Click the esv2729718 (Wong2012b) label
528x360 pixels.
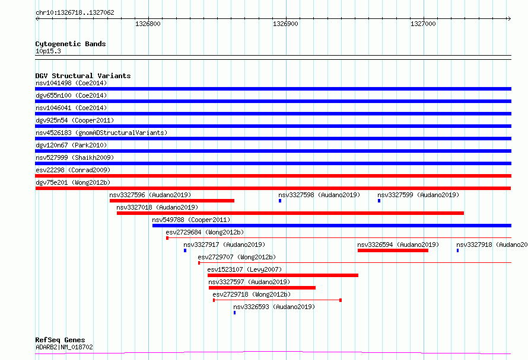(x=252, y=294)
